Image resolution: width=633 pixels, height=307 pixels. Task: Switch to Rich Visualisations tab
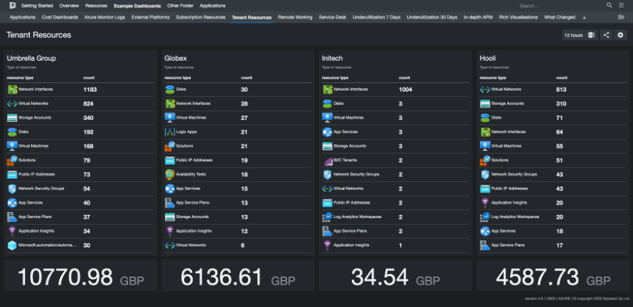pos(518,18)
